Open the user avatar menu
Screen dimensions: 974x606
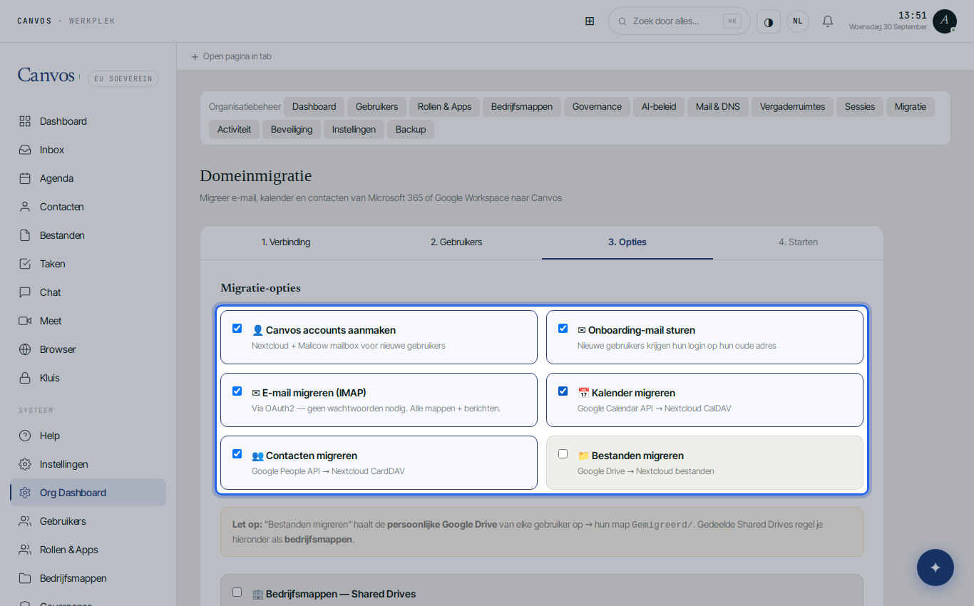[945, 21]
